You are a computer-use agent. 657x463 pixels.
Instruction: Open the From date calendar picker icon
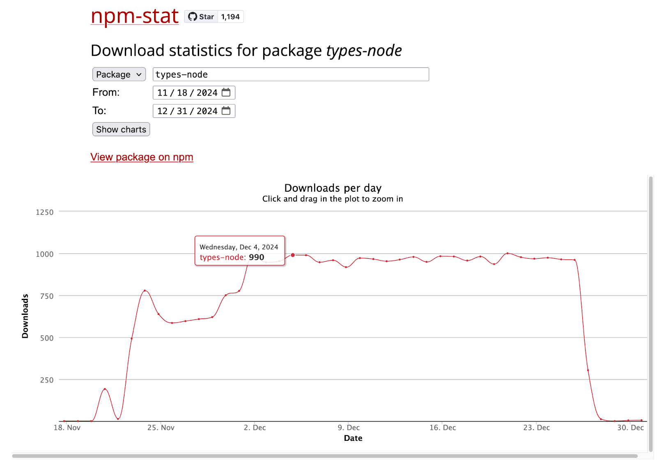pyautogui.click(x=226, y=92)
